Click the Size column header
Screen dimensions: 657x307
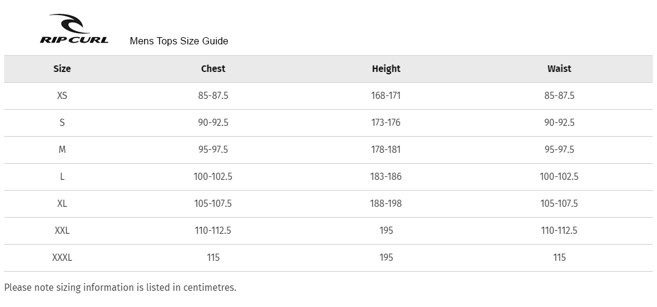click(62, 68)
